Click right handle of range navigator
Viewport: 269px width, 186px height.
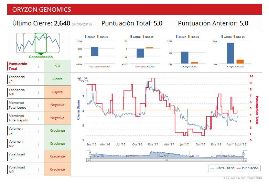243,154
